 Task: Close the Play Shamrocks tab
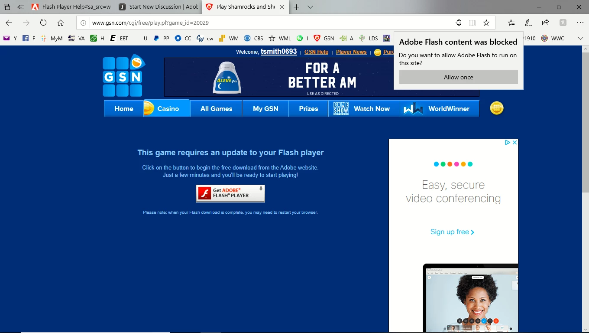pos(282,7)
